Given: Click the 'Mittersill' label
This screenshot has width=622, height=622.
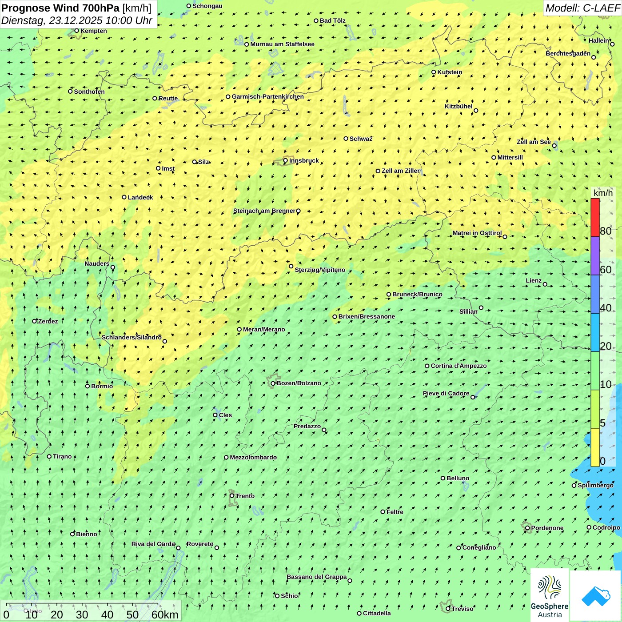Looking at the screenshot, I should tap(510, 157).
